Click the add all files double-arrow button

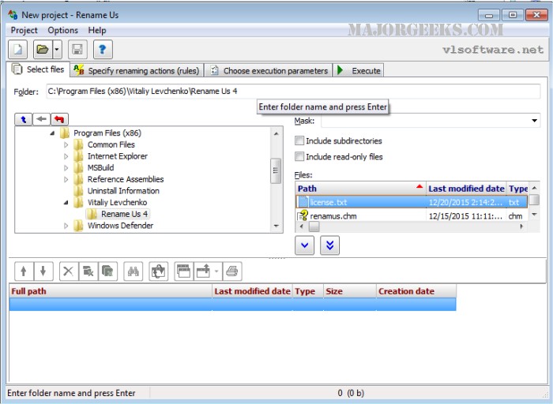tap(329, 245)
